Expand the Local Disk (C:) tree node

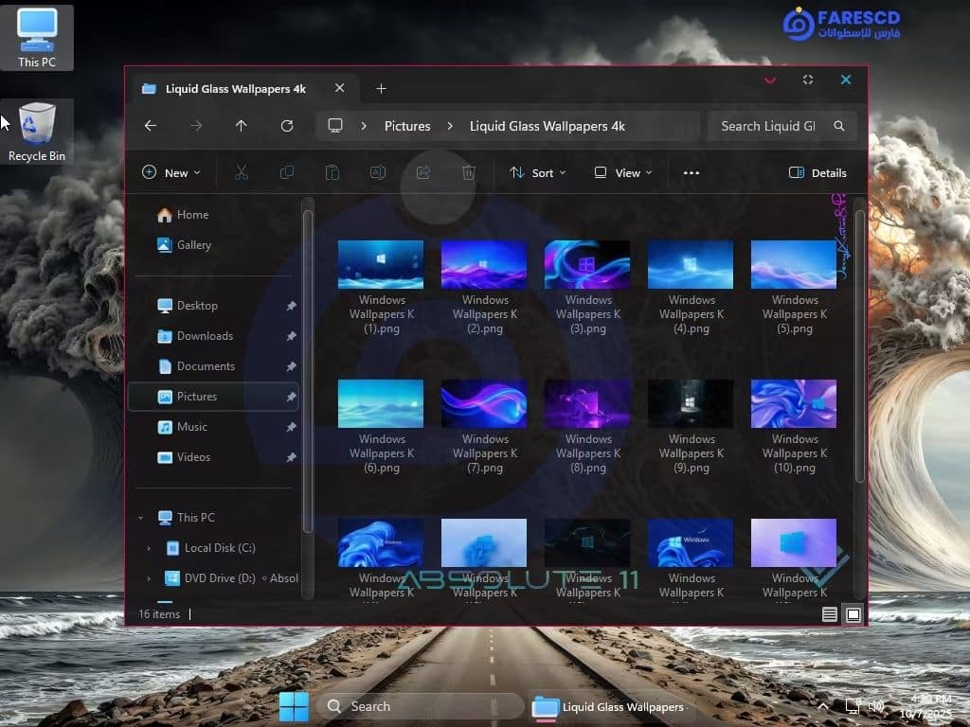(149, 548)
